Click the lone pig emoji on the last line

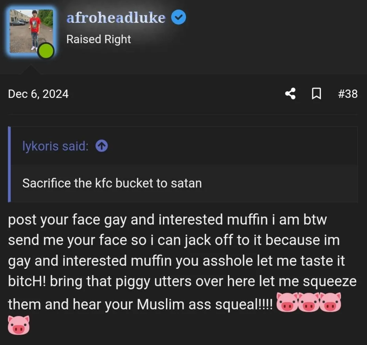coord(19,325)
